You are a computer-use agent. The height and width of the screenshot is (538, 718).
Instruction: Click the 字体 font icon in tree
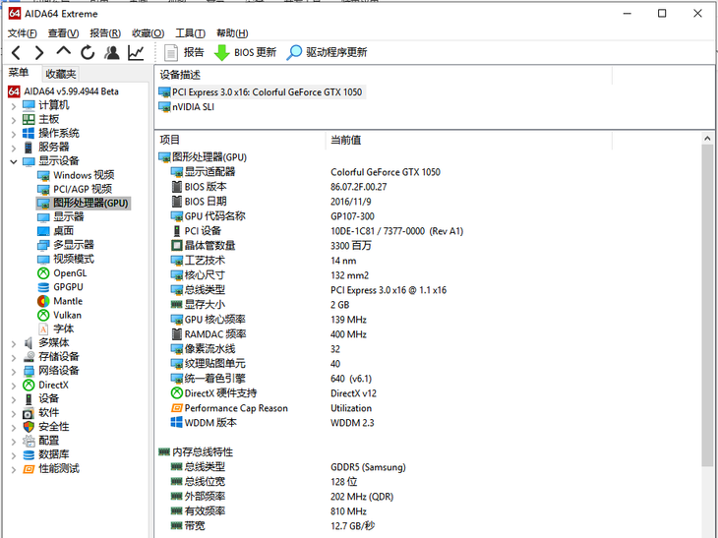[43, 329]
